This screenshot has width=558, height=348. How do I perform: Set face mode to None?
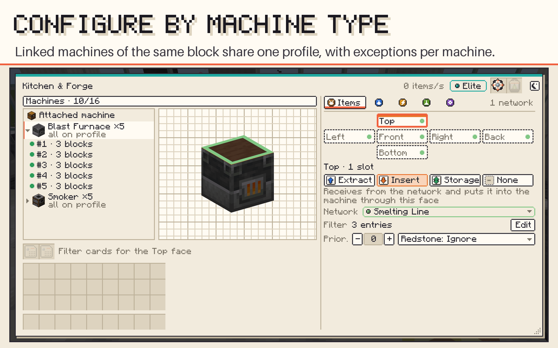tap(508, 180)
